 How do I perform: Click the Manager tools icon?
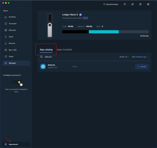(6, 63)
